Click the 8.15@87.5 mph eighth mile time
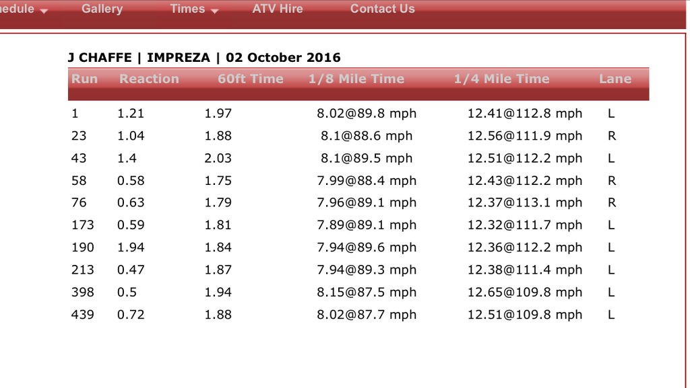690x388 pixels. coord(367,292)
